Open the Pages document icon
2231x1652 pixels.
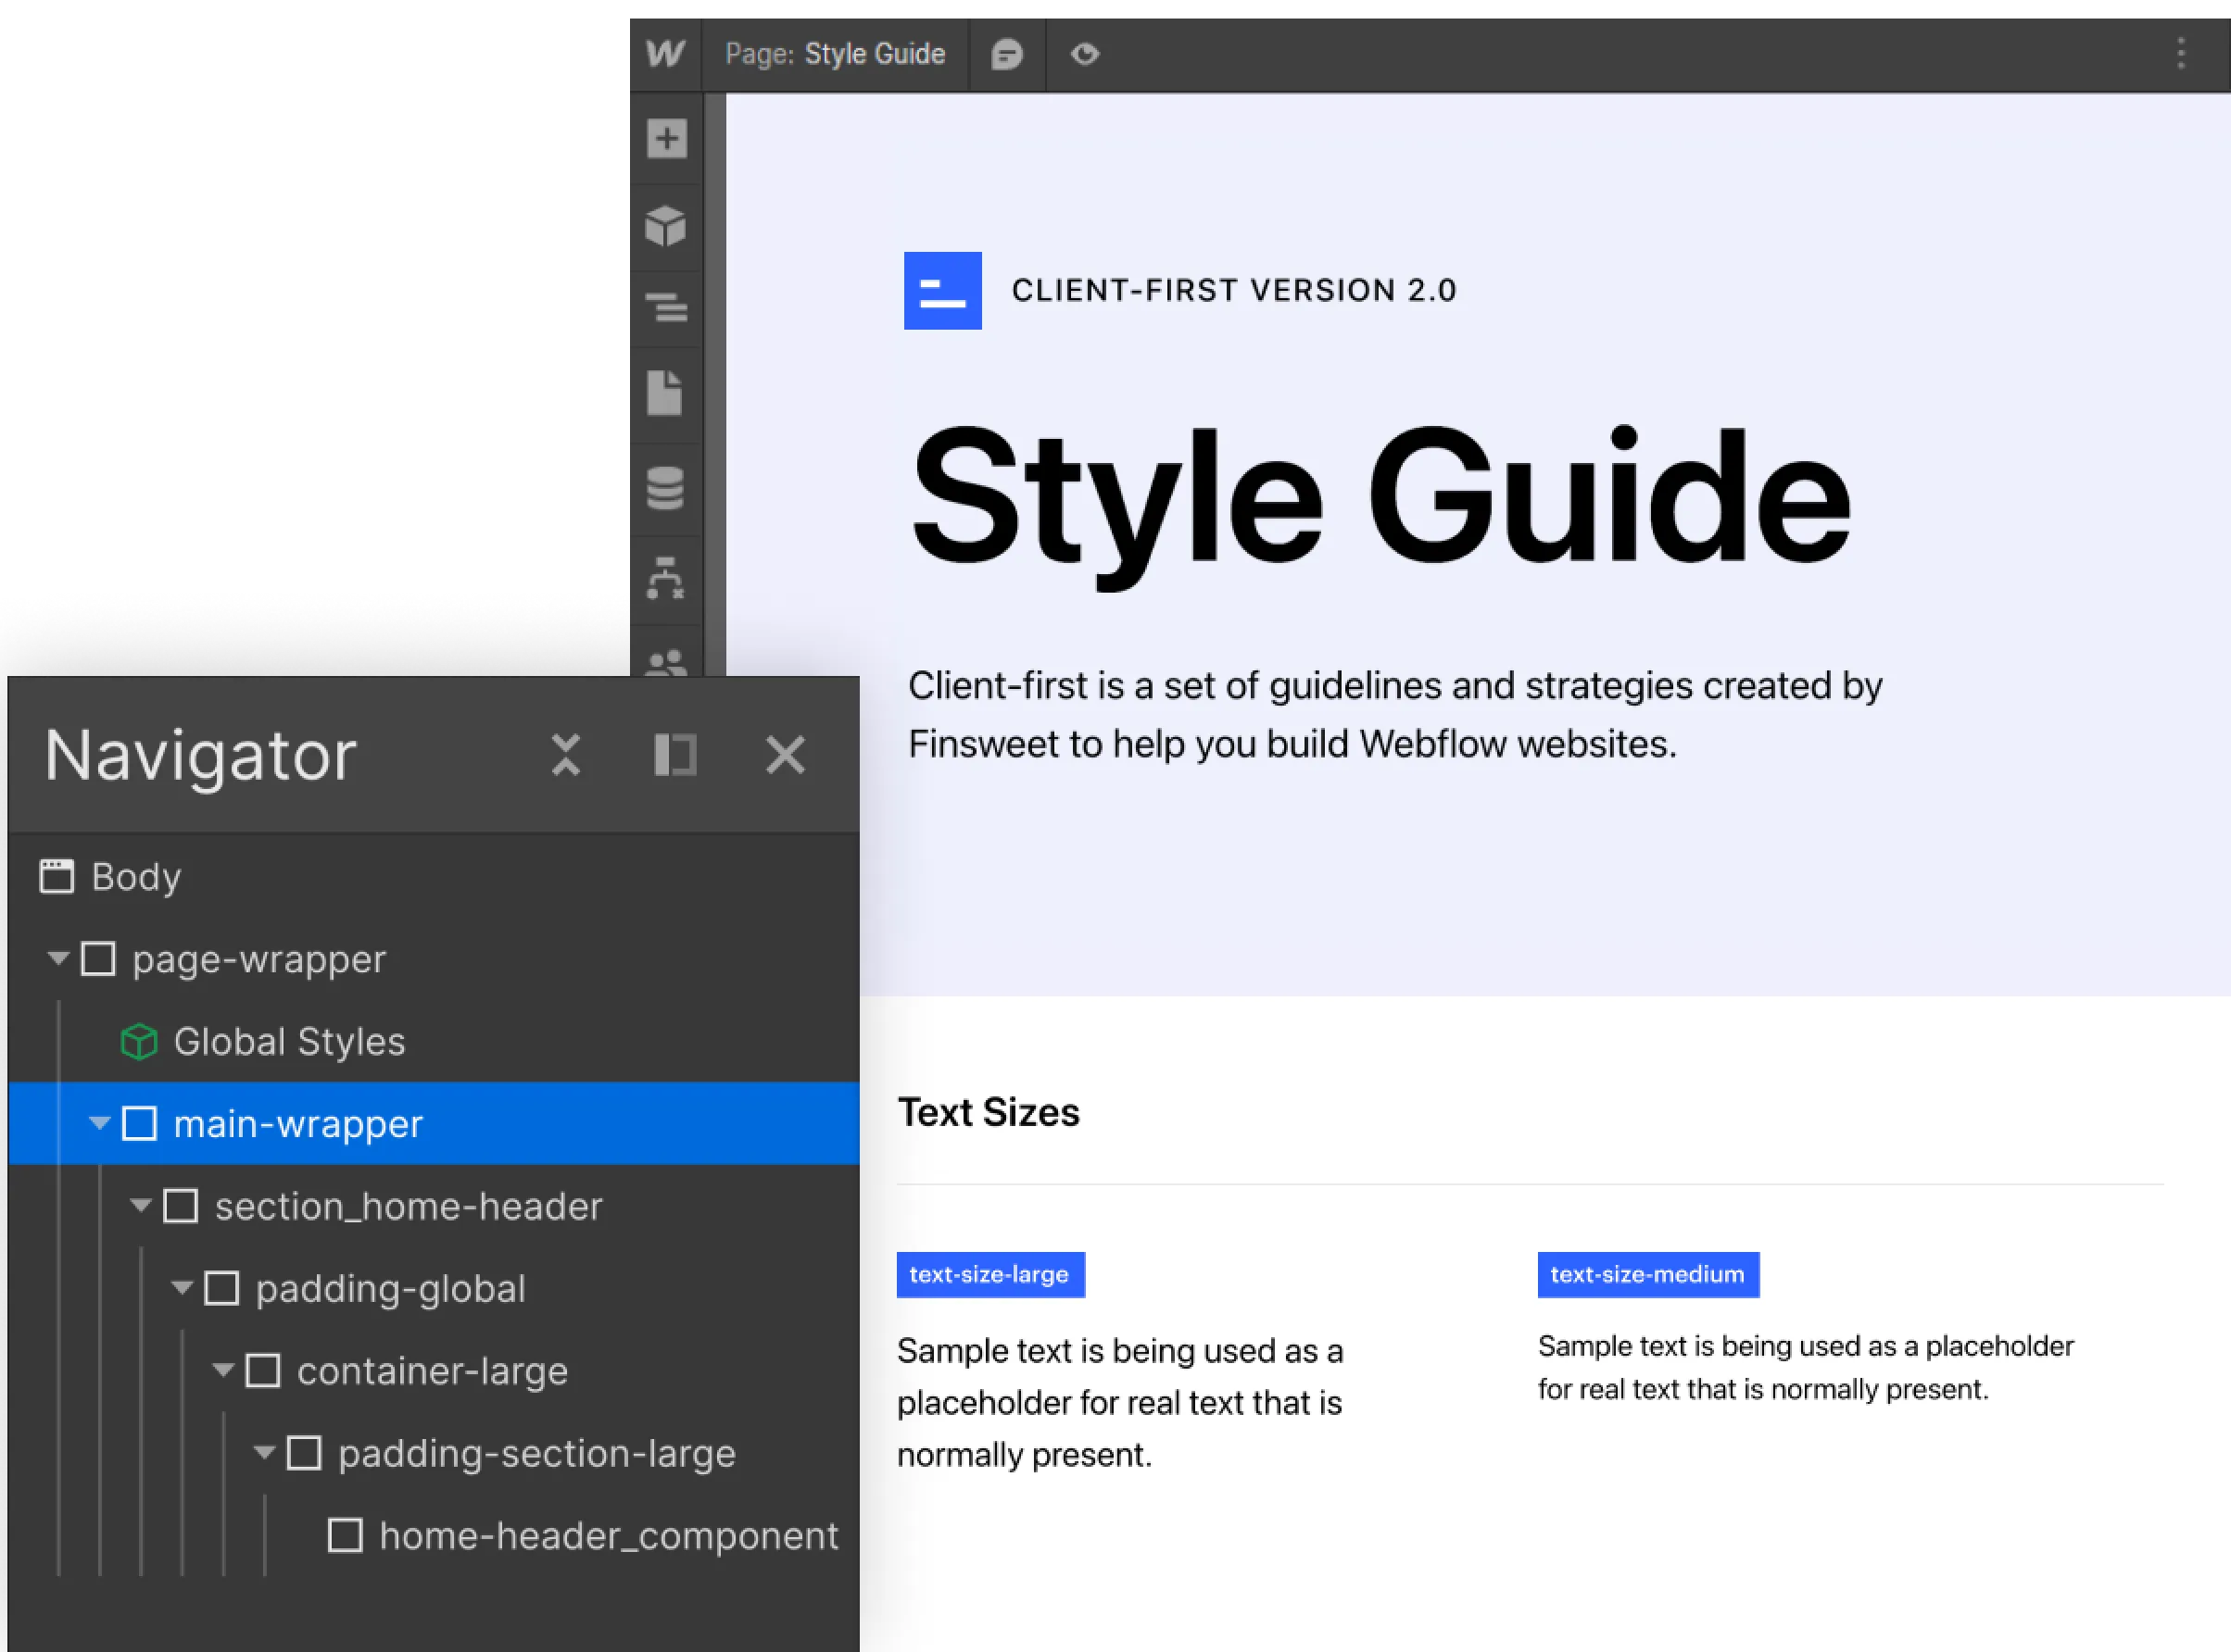coord(664,393)
